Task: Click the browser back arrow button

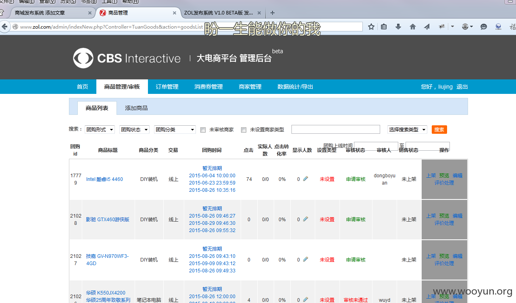Action: coord(5,27)
